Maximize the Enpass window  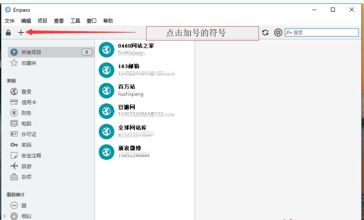click(333, 10)
